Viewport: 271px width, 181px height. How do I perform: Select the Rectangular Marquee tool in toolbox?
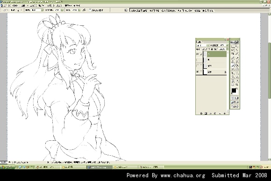pyautogui.click(x=233, y=47)
